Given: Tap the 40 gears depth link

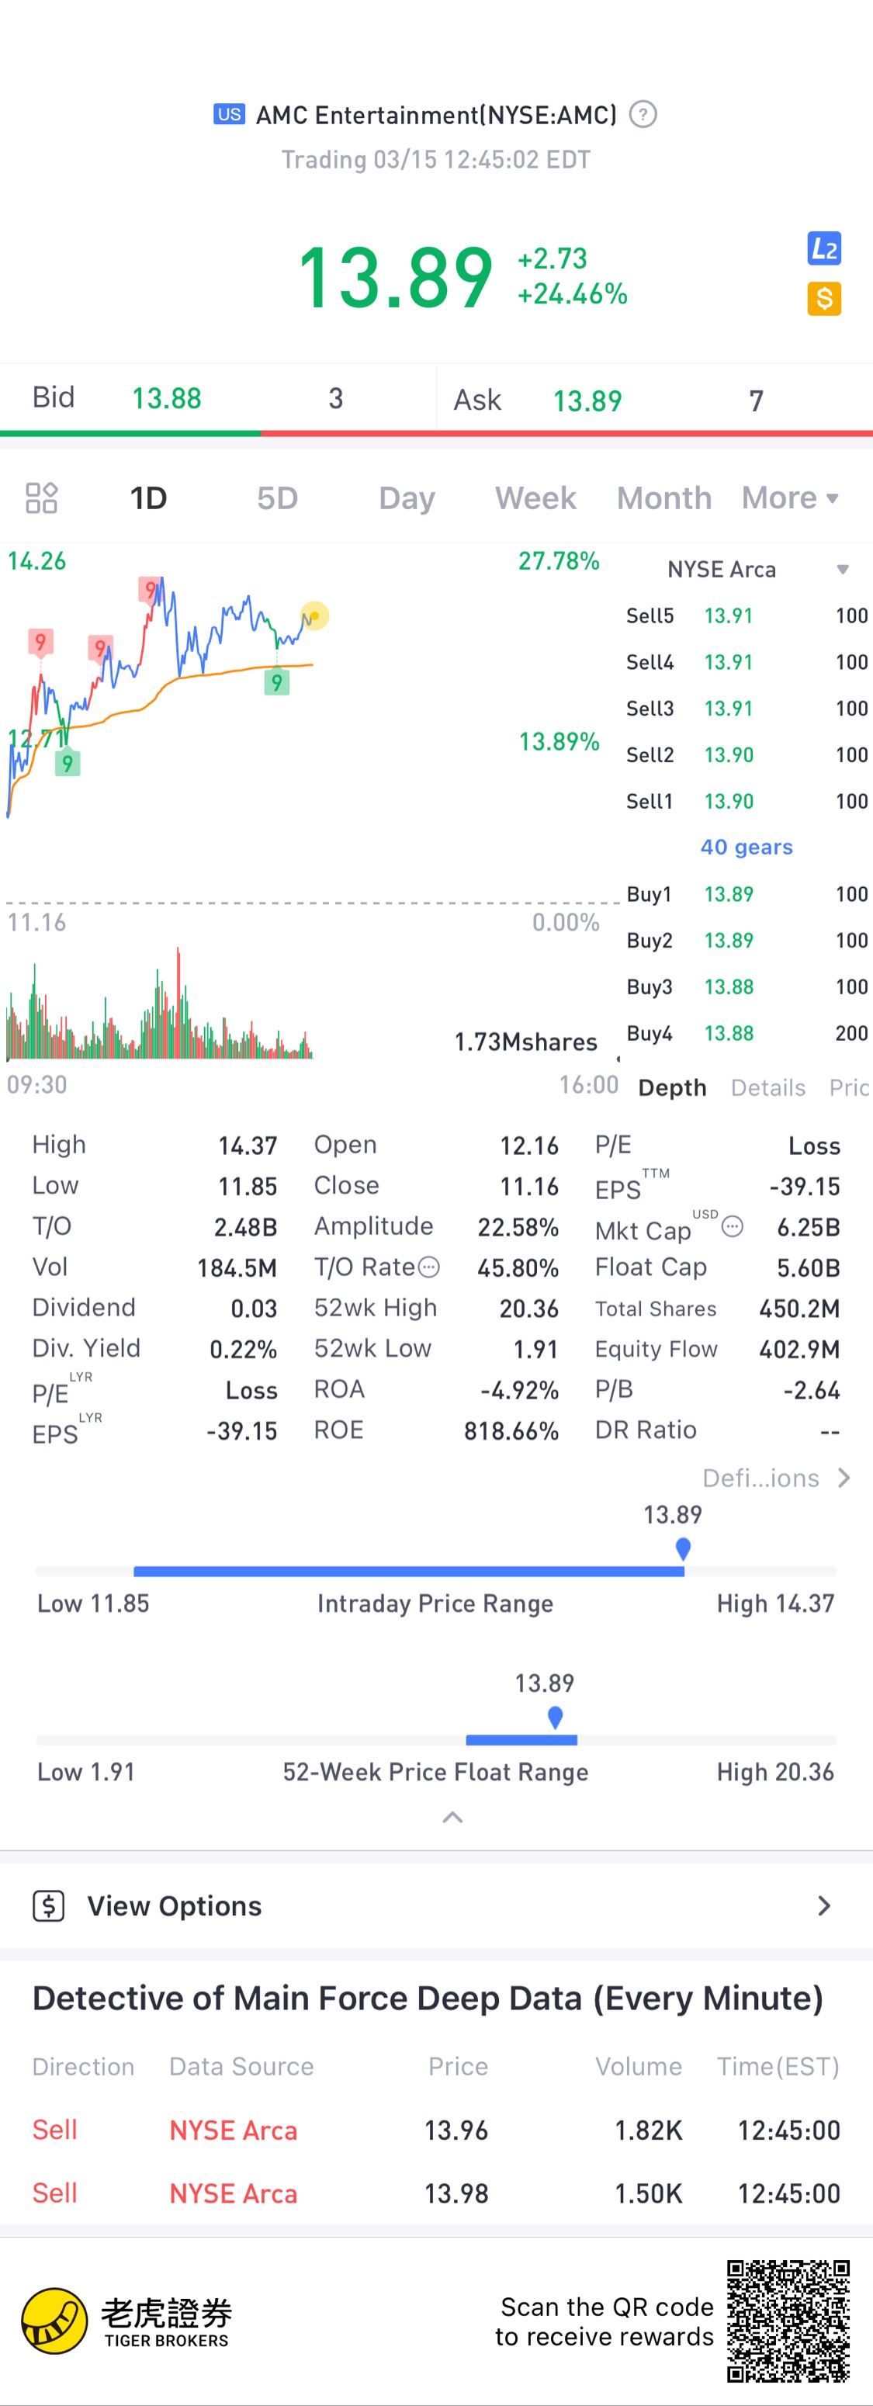Looking at the screenshot, I should point(746,847).
